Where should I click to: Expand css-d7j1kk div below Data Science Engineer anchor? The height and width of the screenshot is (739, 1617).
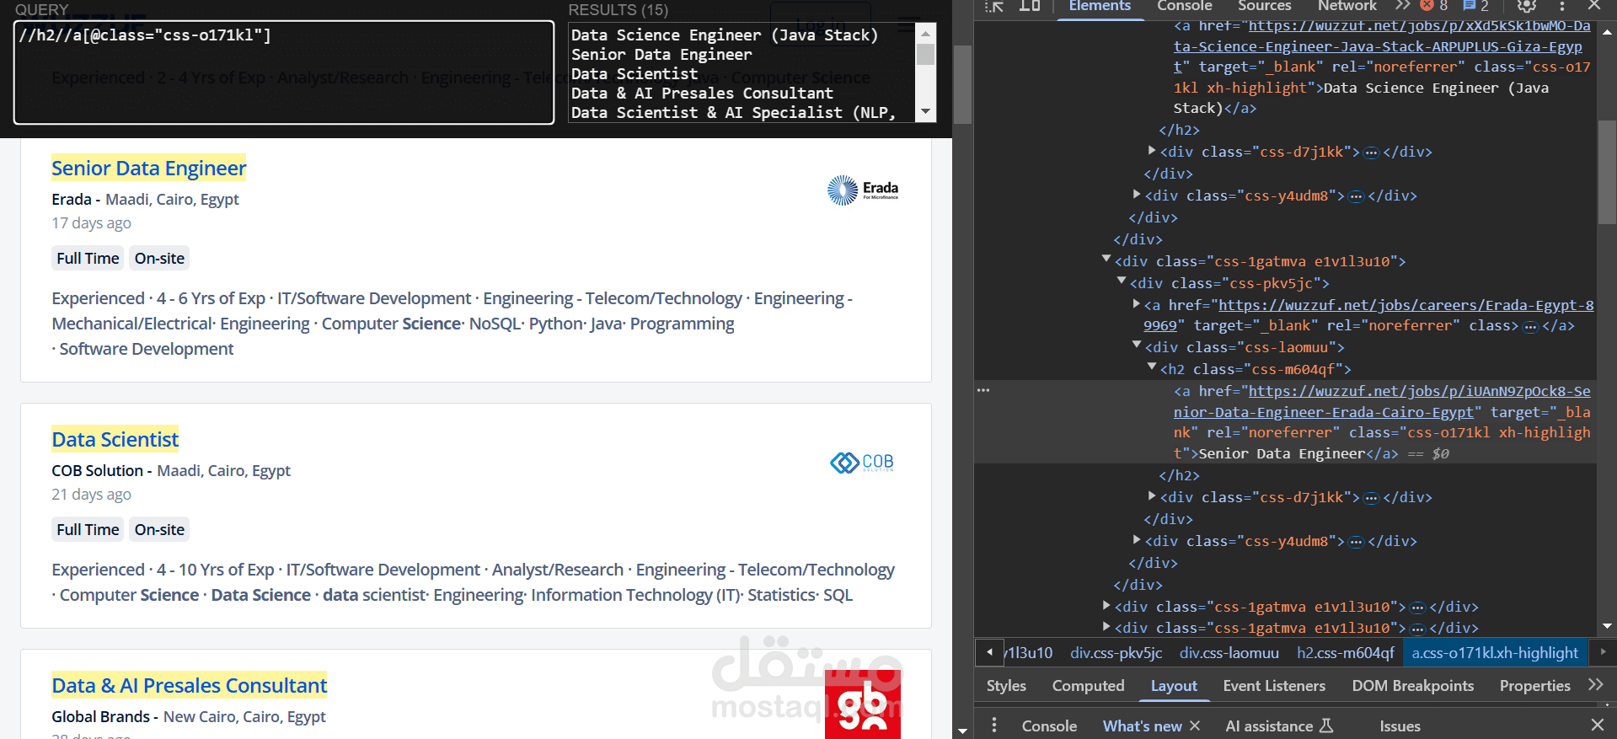(x=1152, y=151)
